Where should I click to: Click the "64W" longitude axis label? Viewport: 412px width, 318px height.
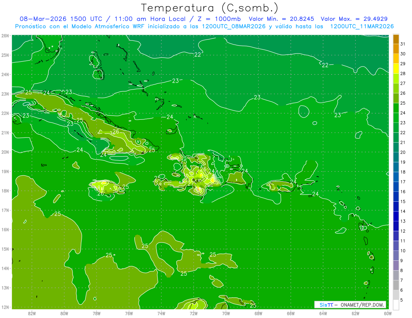[x=323, y=313]
